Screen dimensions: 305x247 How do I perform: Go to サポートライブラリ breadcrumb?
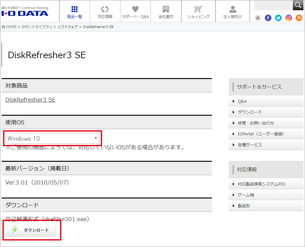coord(37,27)
